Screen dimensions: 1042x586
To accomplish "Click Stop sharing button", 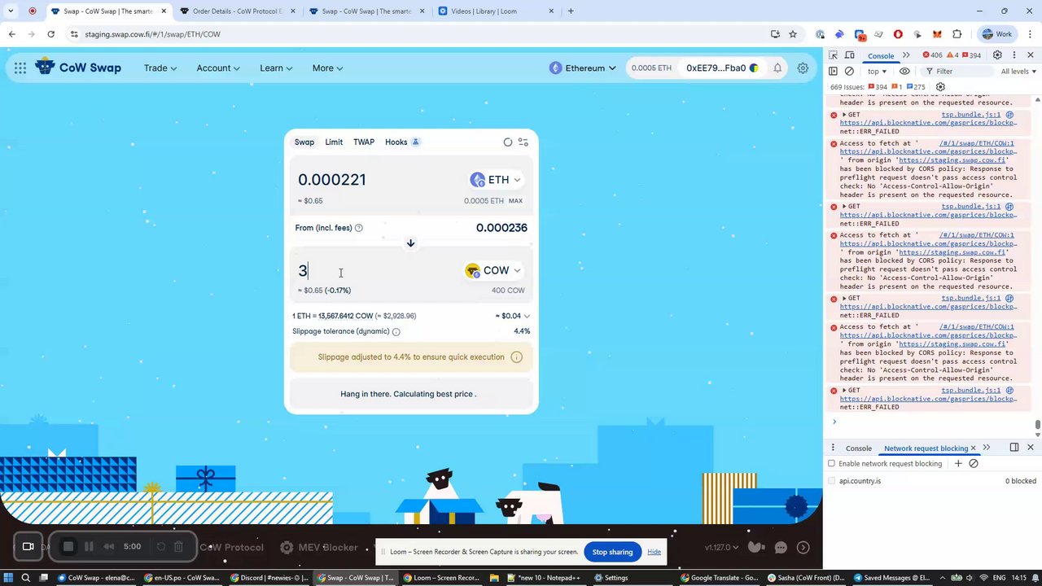I will (612, 552).
